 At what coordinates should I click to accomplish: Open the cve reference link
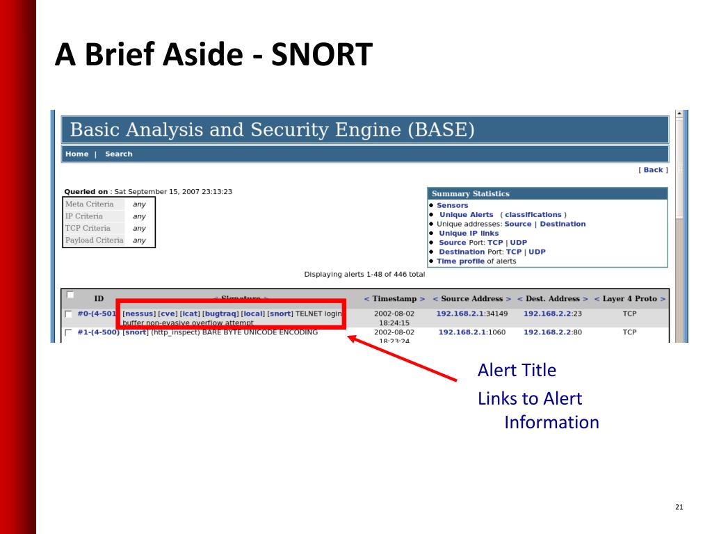point(168,314)
